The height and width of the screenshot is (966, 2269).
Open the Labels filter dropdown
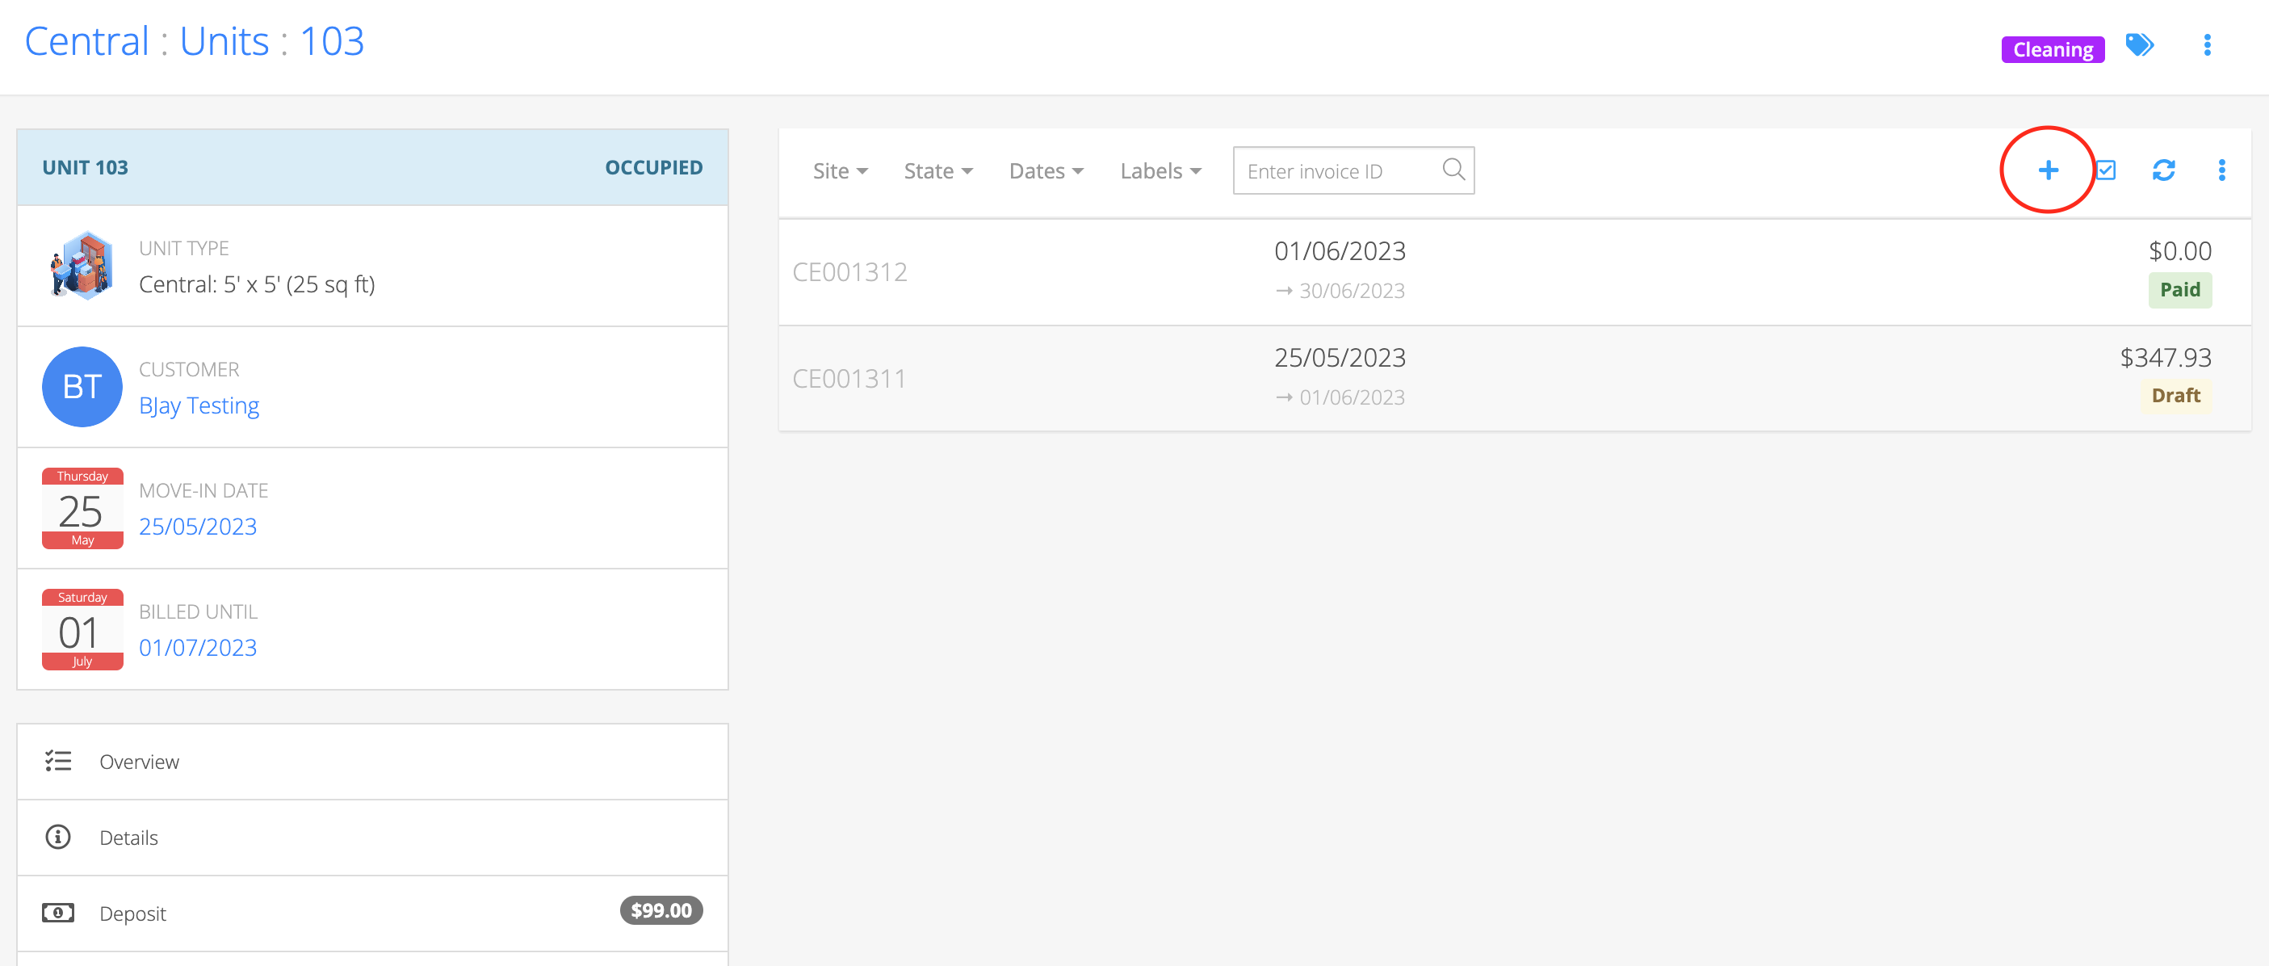pyautogui.click(x=1160, y=171)
